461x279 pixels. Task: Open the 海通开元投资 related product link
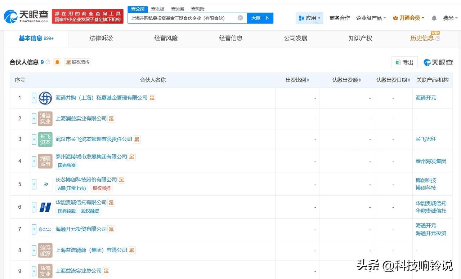(431, 233)
